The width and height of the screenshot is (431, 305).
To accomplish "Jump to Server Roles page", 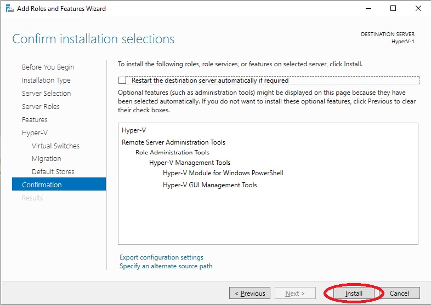I will [x=41, y=107].
